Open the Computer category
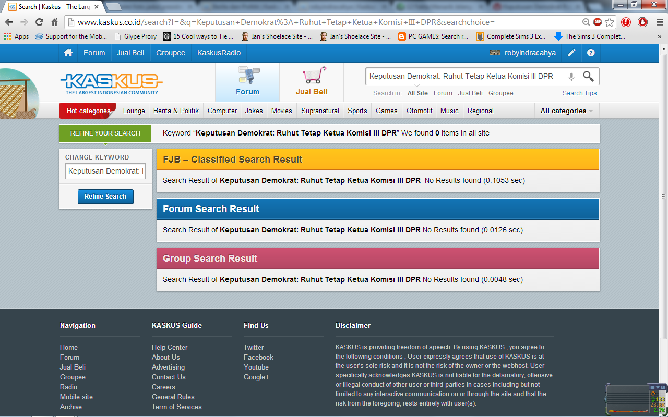The height and width of the screenshot is (417, 668). tap(222, 111)
